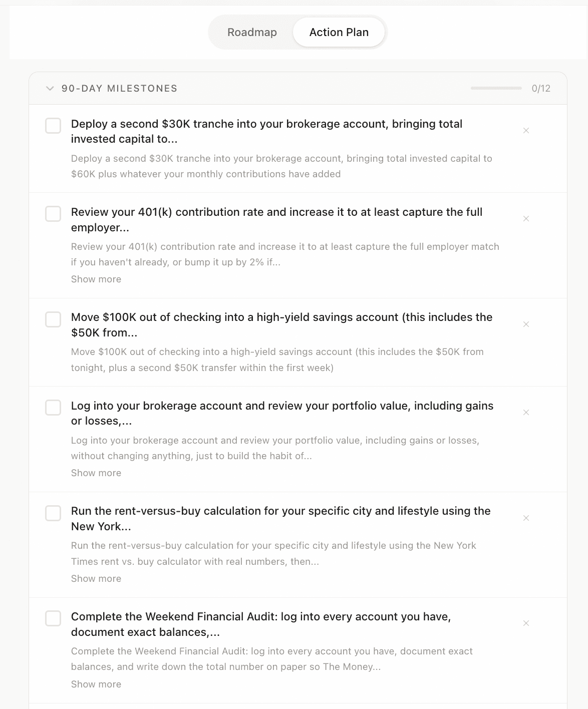
Task: Show more for rent-versus-buy calculation
Action: [x=96, y=579]
